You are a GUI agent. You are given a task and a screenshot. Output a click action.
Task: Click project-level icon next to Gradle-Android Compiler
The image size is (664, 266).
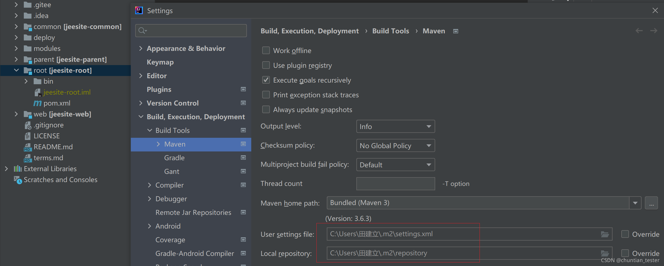[x=243, y=253]
